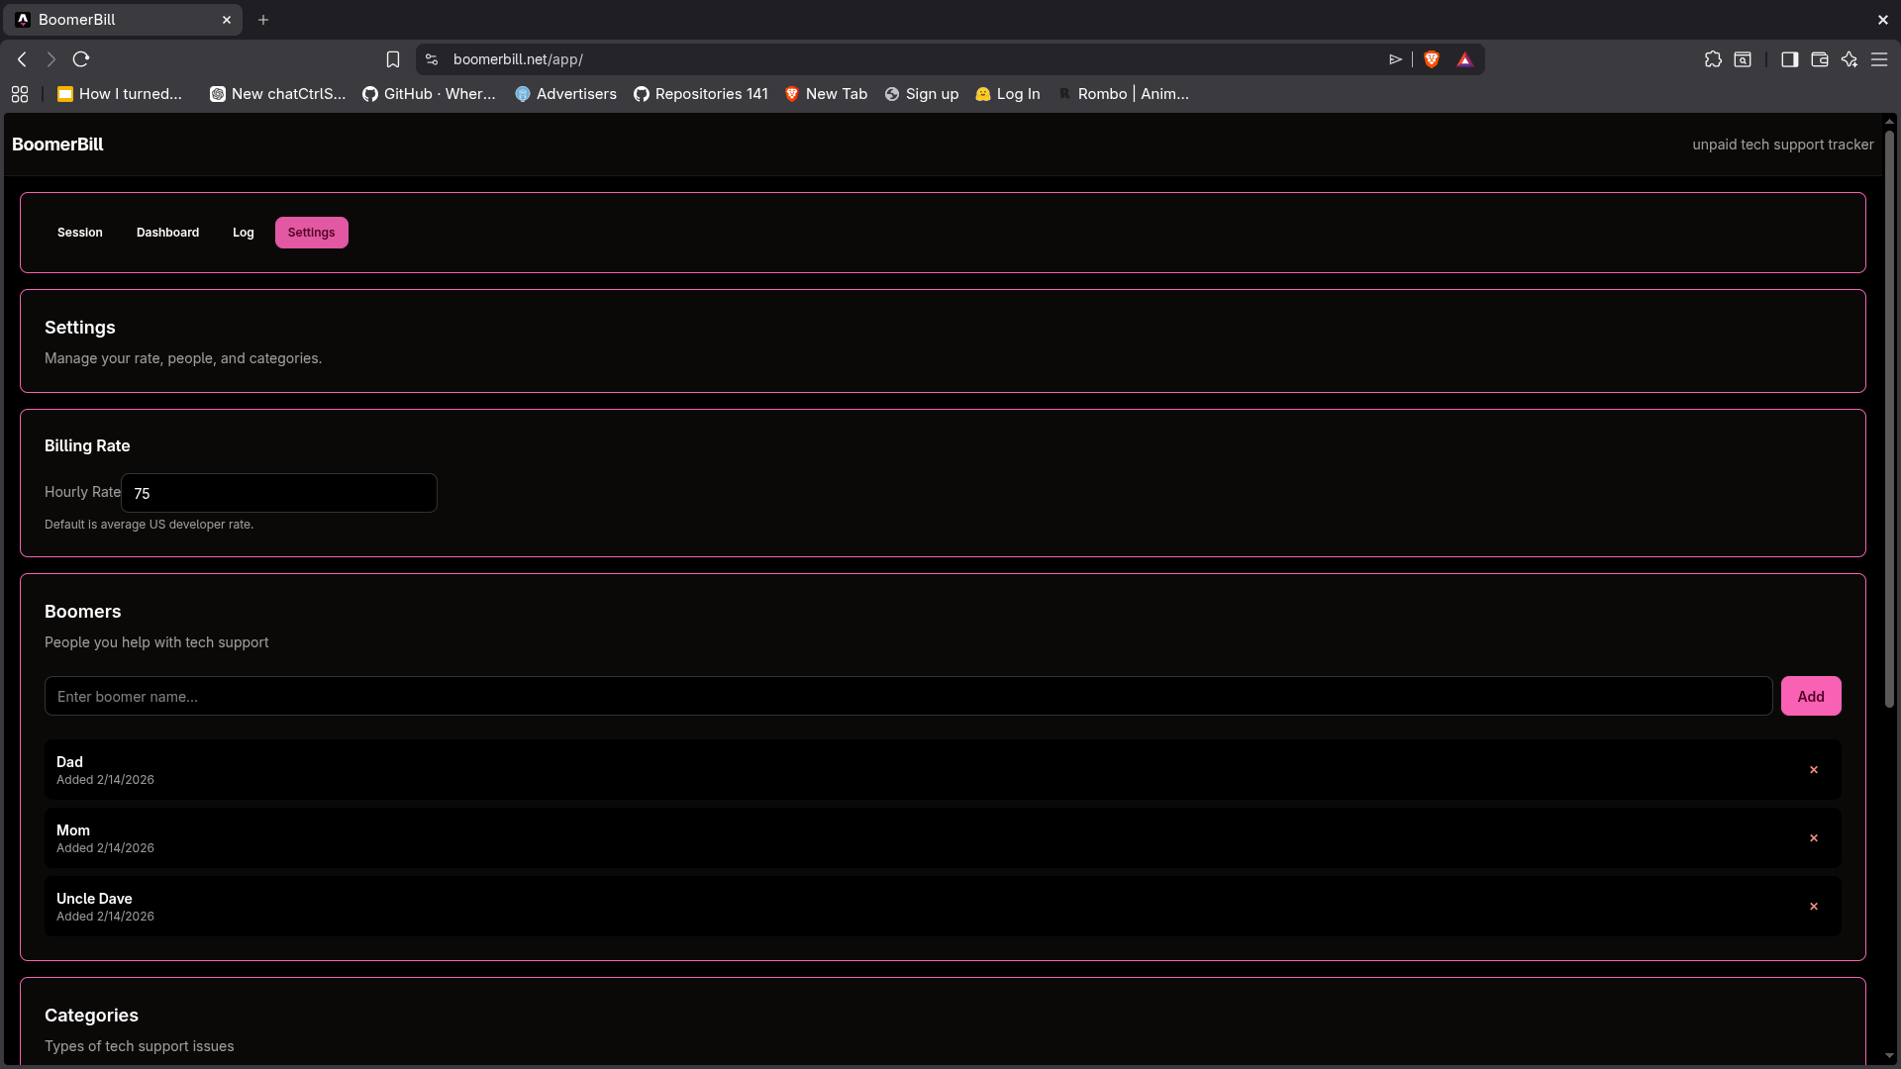The height and width of the screenshot is (1069, 1901).
Task: Open the Brave Shields panel
Action: point(1432,59)
